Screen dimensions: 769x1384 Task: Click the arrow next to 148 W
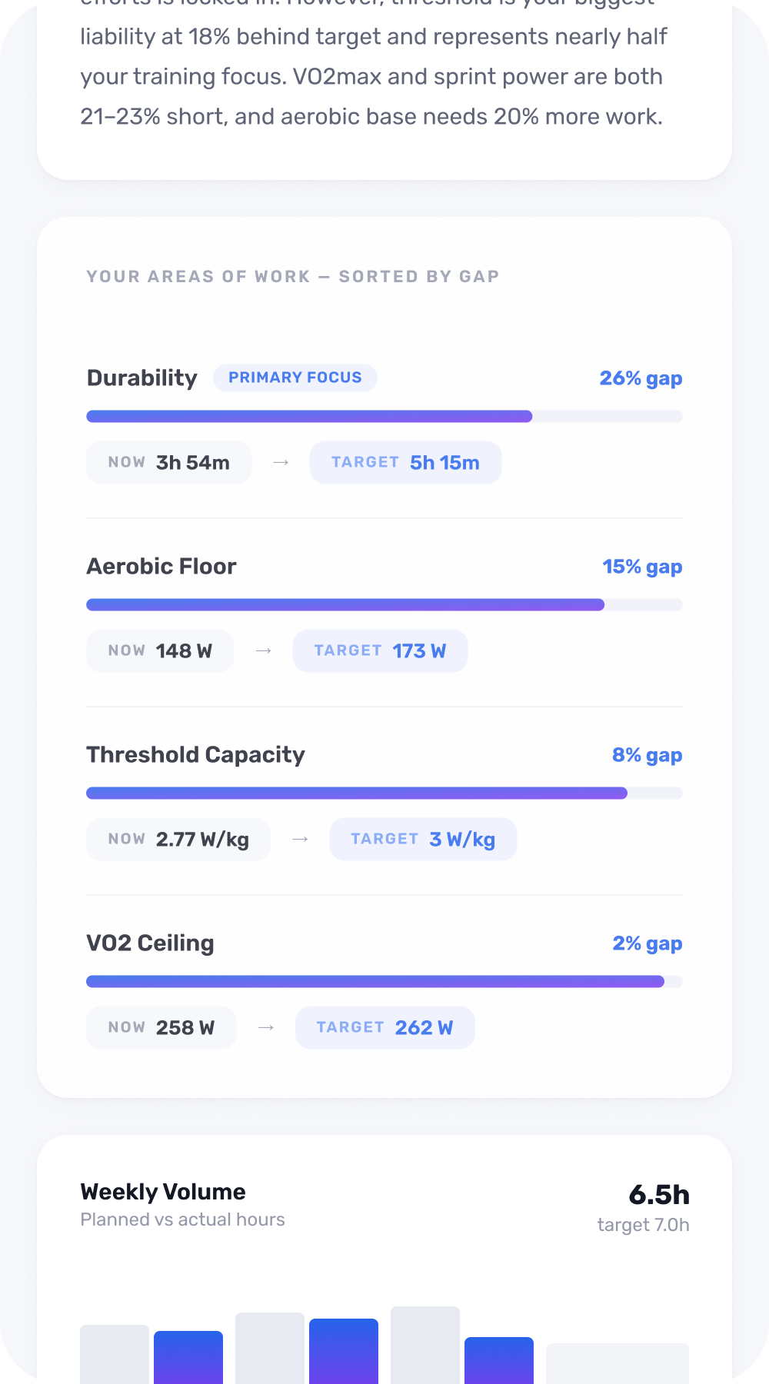click(x=264, y=650)
